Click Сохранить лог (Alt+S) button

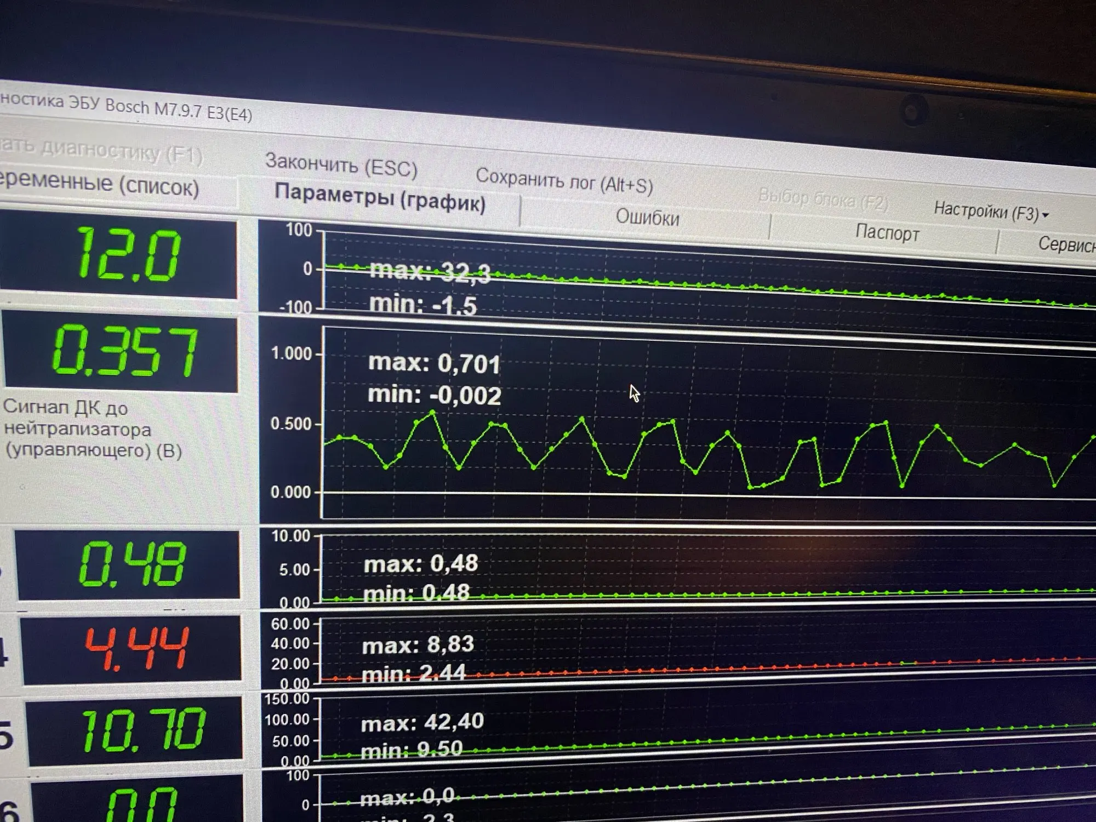click(564, 180)
